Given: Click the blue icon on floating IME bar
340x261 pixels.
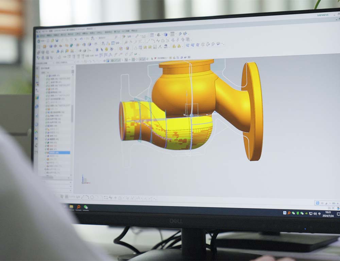Looking at the screenshot, I should [318, 203].
